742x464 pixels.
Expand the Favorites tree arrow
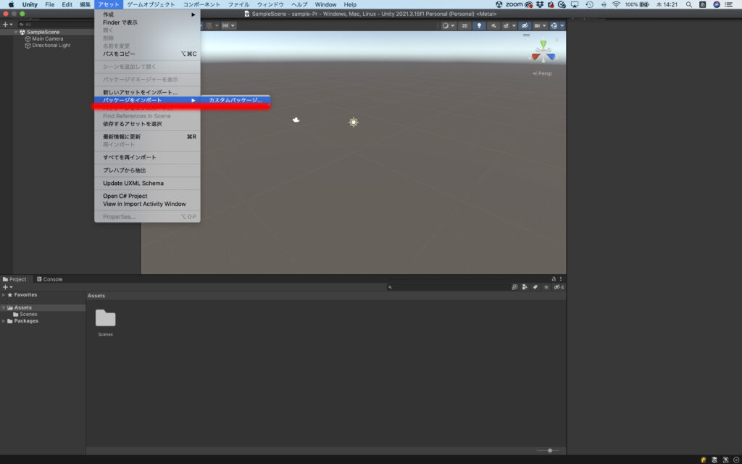[x=4, y=295]
